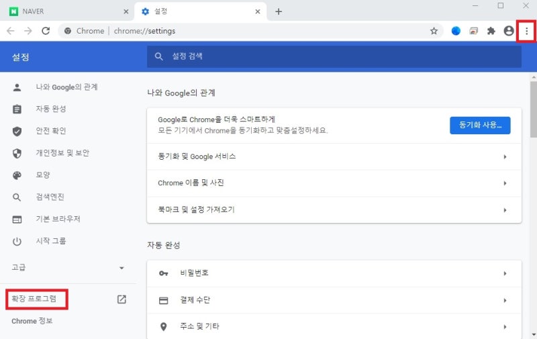Viewport: 537px width, 339px height.
Task: Switch to the NAVER tab
Action: click(x=67, y=11)
